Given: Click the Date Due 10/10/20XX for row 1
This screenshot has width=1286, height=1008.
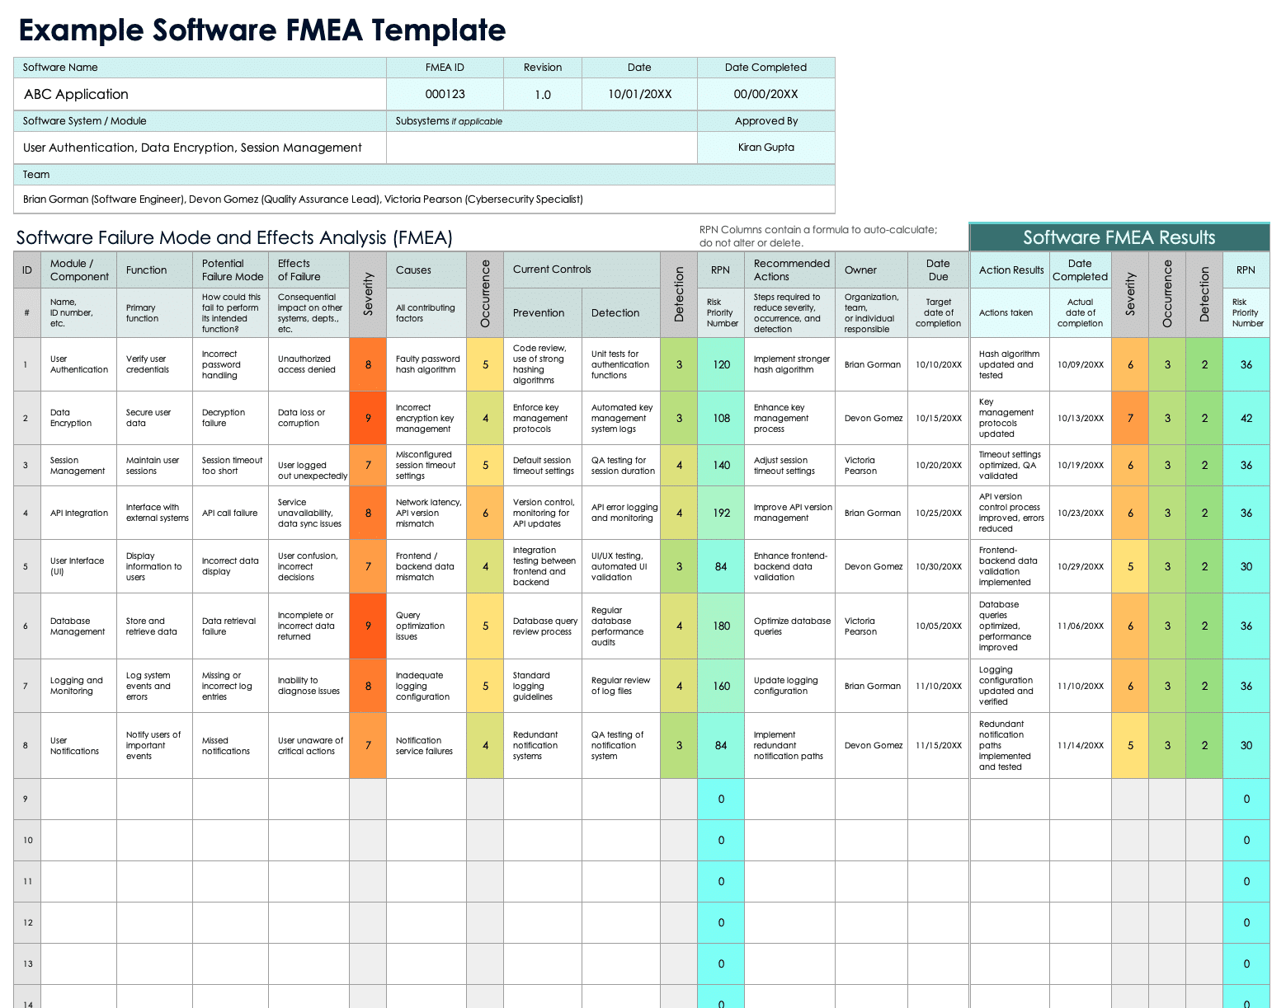Looking at the screenshot, I should [x=938, y=364].
